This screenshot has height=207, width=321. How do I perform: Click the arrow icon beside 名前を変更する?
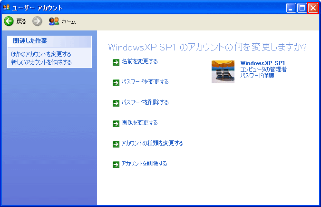click(116, 62)
